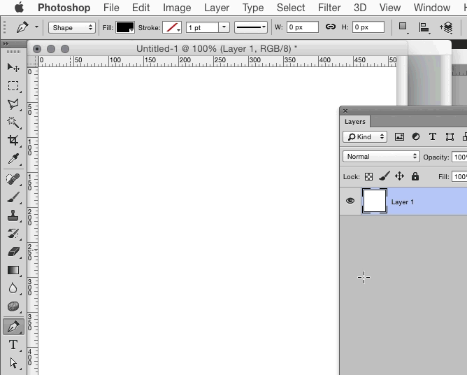Viewport: 467px width, 375px height.
Task: Select the Blur tool
Action: (13, 288)
